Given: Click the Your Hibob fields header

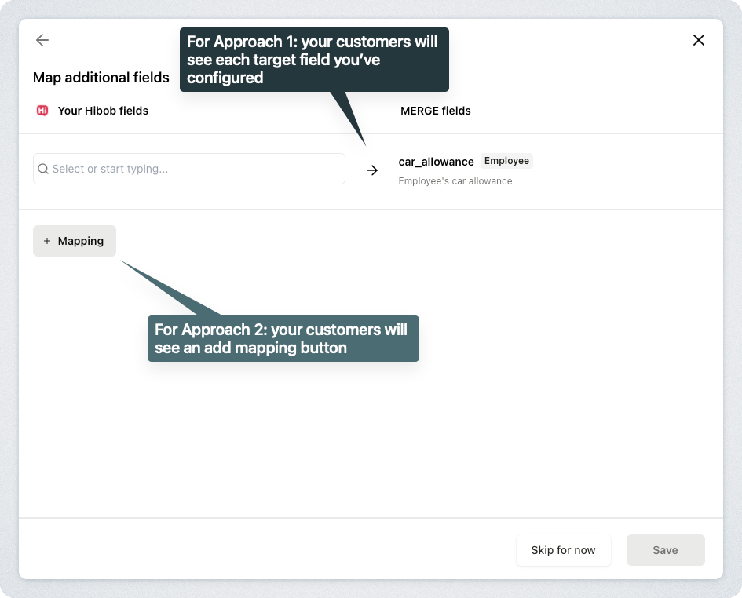Looking at the screenshot, I should coord(103,111).
